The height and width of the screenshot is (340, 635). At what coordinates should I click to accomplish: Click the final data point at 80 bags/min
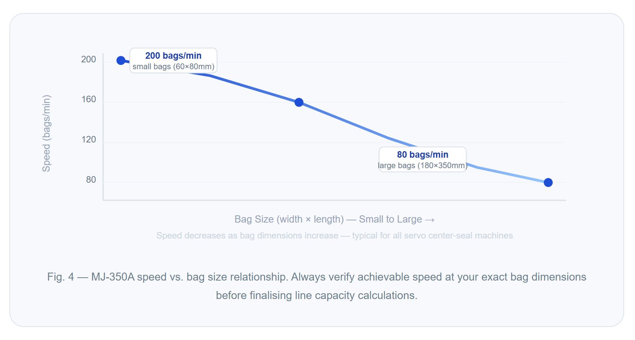(x=548, y=183)
